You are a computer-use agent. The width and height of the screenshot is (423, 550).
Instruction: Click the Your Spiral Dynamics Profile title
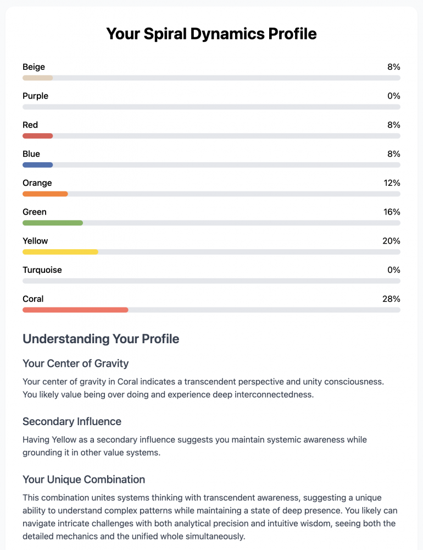pyautogui.click(x=211, y=34)
